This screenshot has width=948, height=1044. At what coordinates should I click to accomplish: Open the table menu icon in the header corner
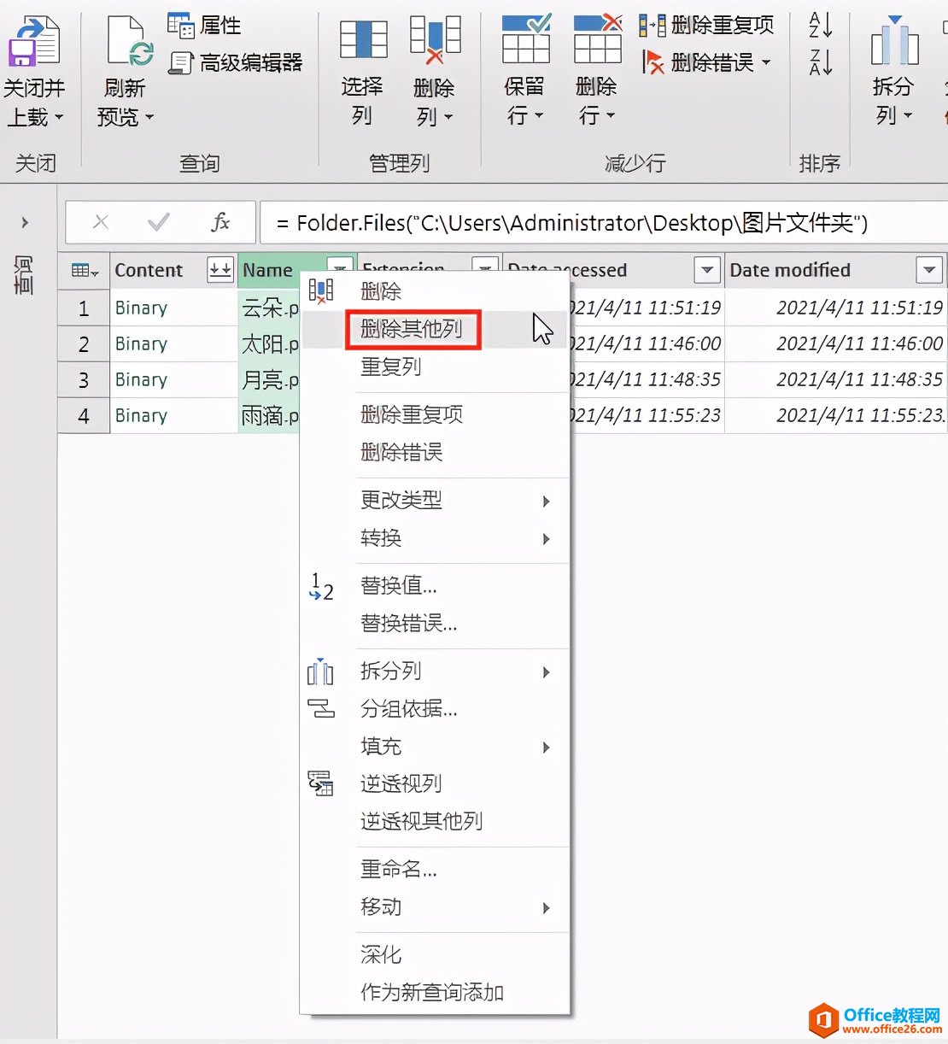[85, 271]
